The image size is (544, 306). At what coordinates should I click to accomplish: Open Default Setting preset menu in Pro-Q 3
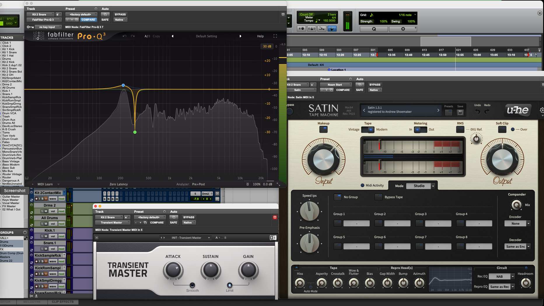(x=206, y=36)
